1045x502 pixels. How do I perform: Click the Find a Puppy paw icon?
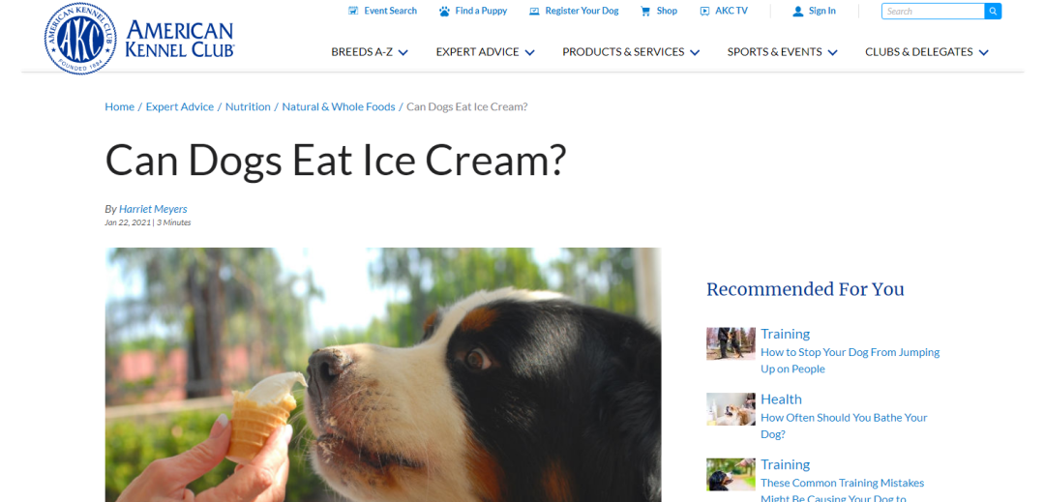pyautogui.click(x=444, y=12)
